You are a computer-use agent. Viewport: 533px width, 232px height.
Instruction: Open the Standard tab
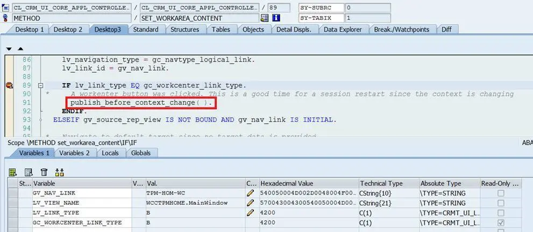146,29
